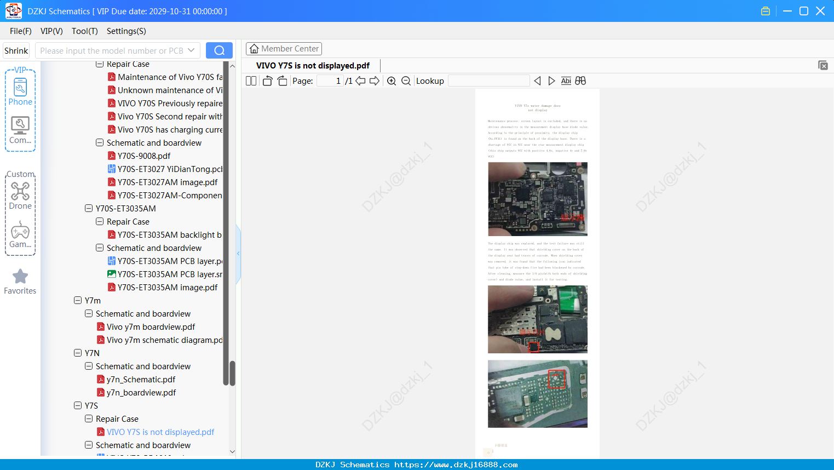This screenshot has height=470, width=834.
Task: Open Unknown maintenance of Vivo case
Action: [170, 90]
